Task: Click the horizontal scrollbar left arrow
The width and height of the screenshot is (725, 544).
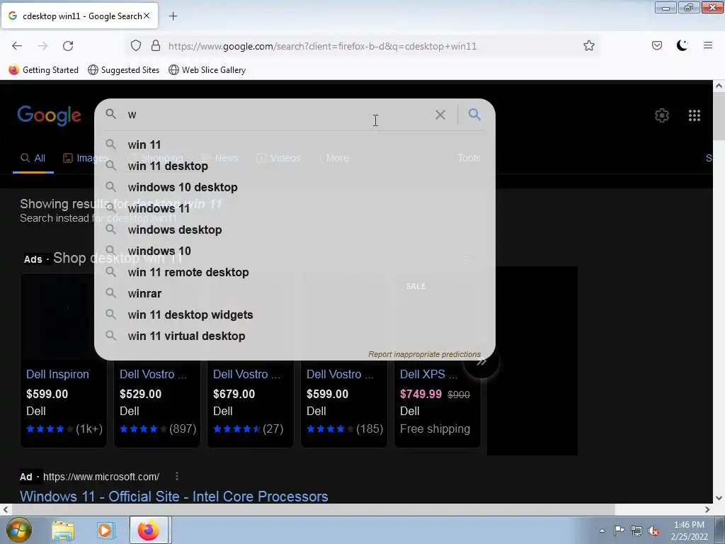Action: click(6, 509)
